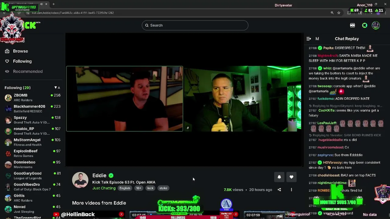Screen dimensions: 390x219
Task: Open ZBOMB channel avatar in Following list
Action: click(x=8, y=98)
